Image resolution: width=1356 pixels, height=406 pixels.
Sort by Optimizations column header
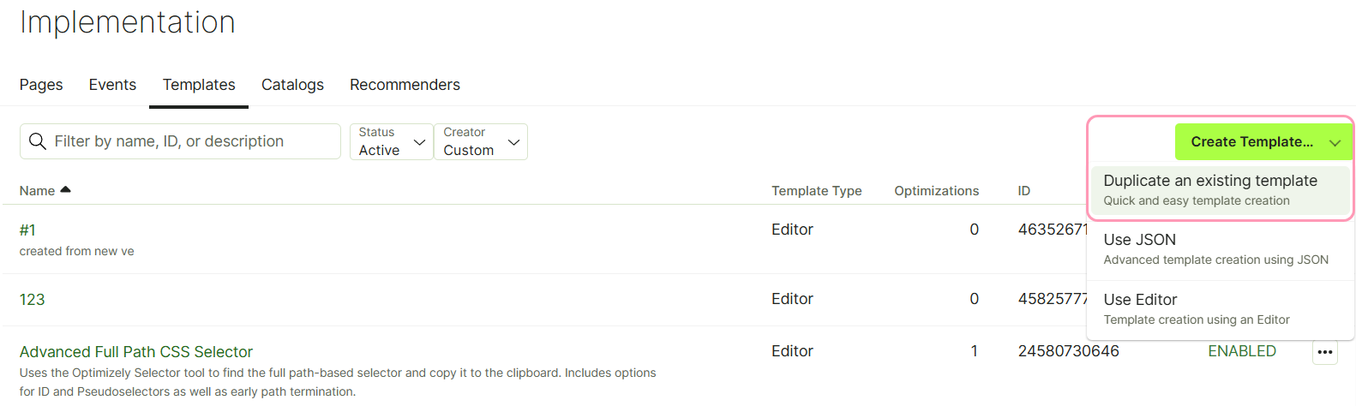point(936,191)
